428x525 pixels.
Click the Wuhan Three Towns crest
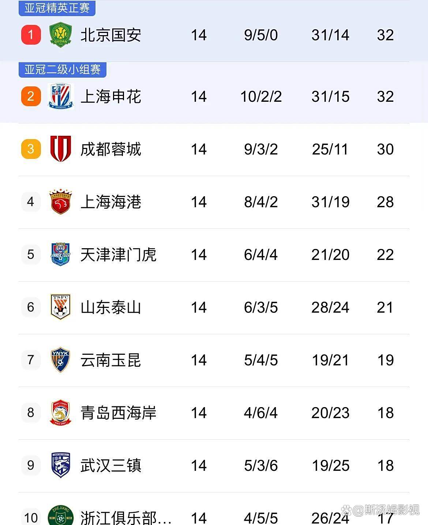60,465
